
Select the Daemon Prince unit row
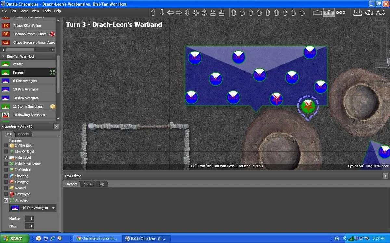click(28, 34)
